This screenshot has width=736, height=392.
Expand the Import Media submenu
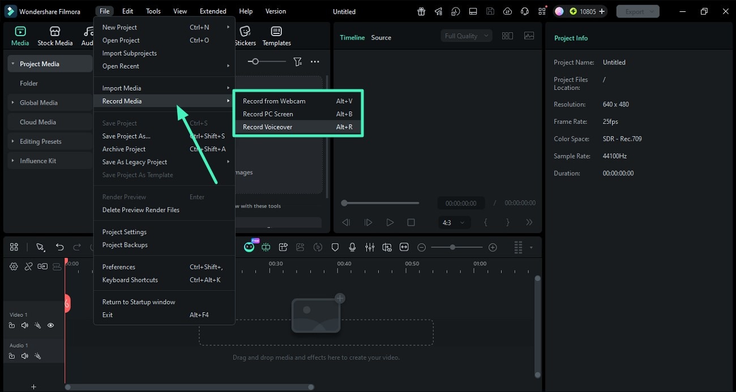(164, 88)
